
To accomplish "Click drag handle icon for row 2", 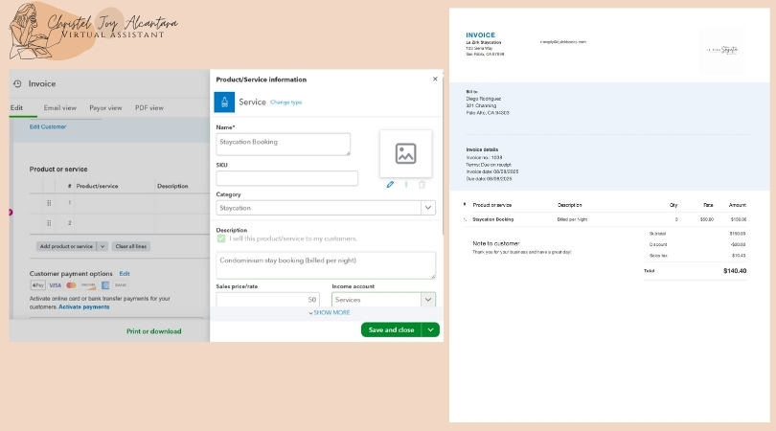I will point(49,223).
